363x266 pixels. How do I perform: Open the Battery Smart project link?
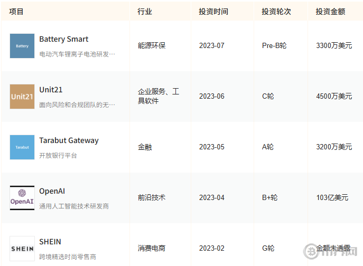coord(63,39)
